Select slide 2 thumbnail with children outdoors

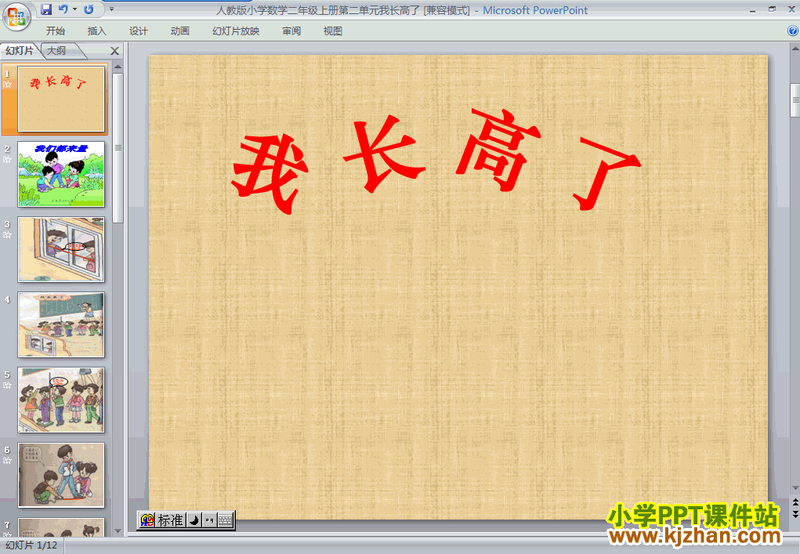[61, 174]
